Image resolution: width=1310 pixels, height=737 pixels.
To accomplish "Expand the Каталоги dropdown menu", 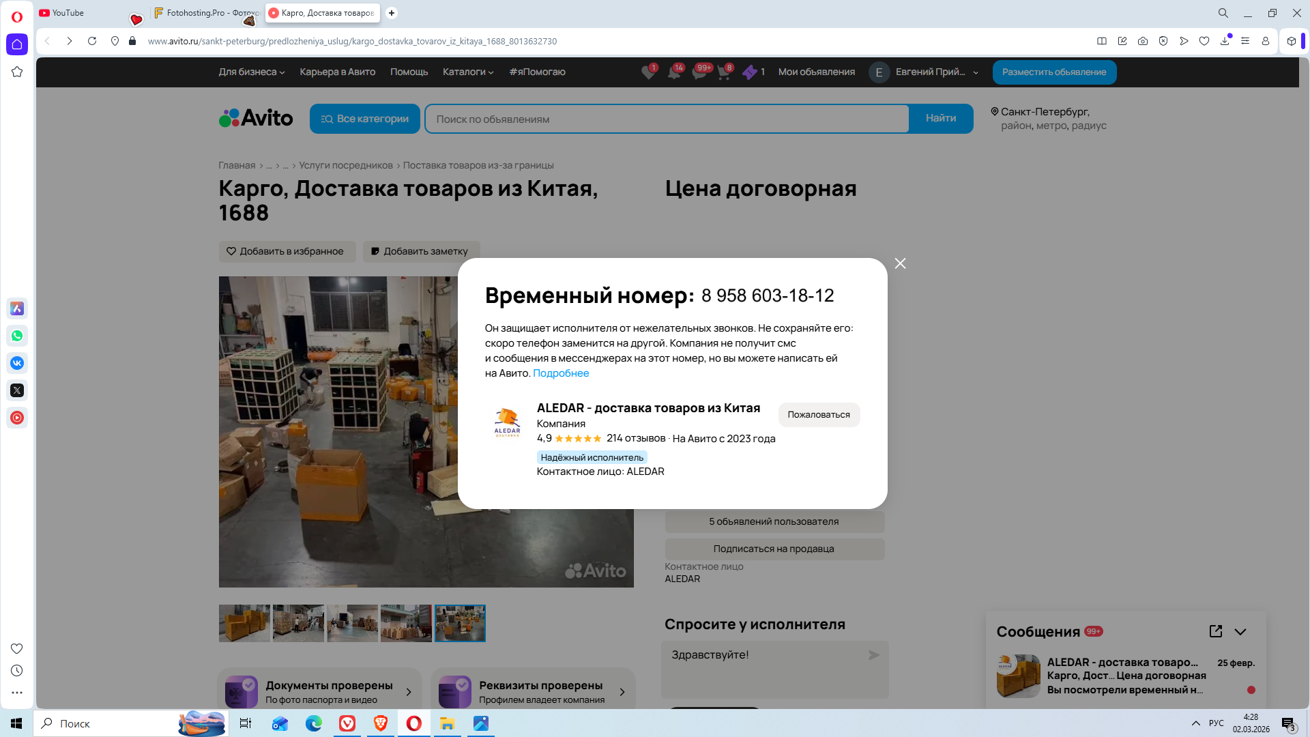I will 467,72.
